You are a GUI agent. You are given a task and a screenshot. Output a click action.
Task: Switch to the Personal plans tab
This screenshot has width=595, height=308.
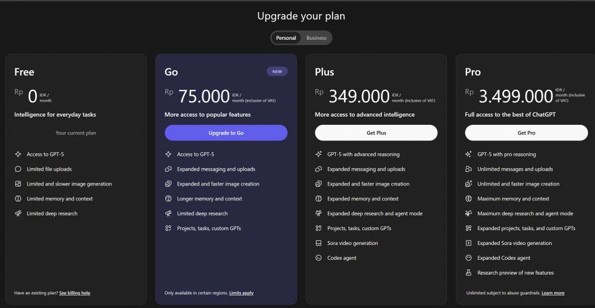coord(286,38)
